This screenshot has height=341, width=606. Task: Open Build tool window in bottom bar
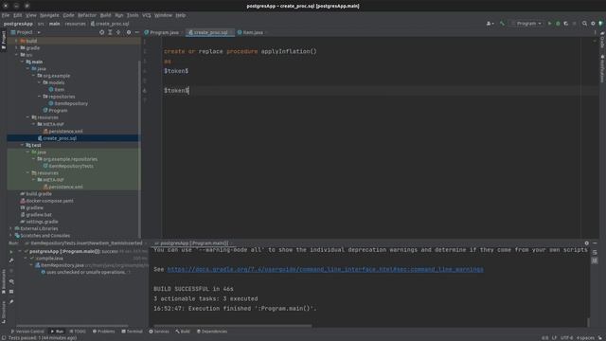183,332
